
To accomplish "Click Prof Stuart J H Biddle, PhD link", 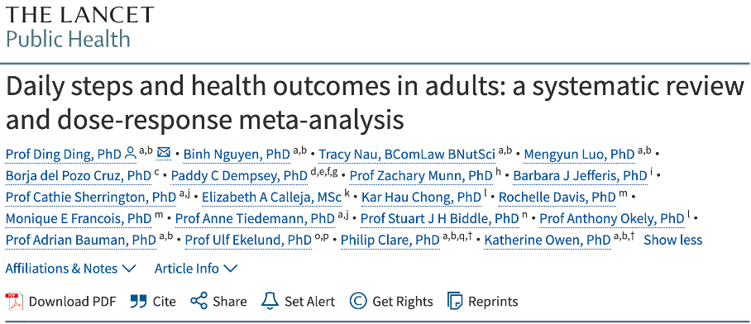I will pyautogui.click(x=440, y=219).
